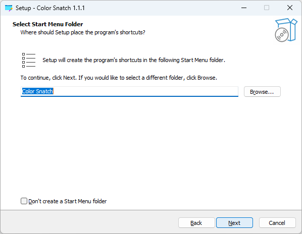This screenshot has width=302, height=234.
Task: Minimize the Setup window
Action: (x=244, y=8)
